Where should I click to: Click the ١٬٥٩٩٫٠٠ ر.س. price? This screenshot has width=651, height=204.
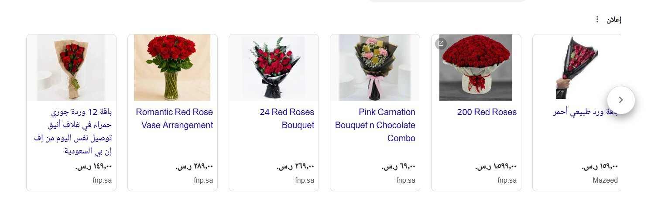pyautogui.click(x=496, y=166)
